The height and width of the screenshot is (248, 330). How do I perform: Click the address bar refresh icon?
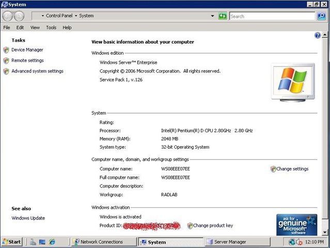click(223, 16)
